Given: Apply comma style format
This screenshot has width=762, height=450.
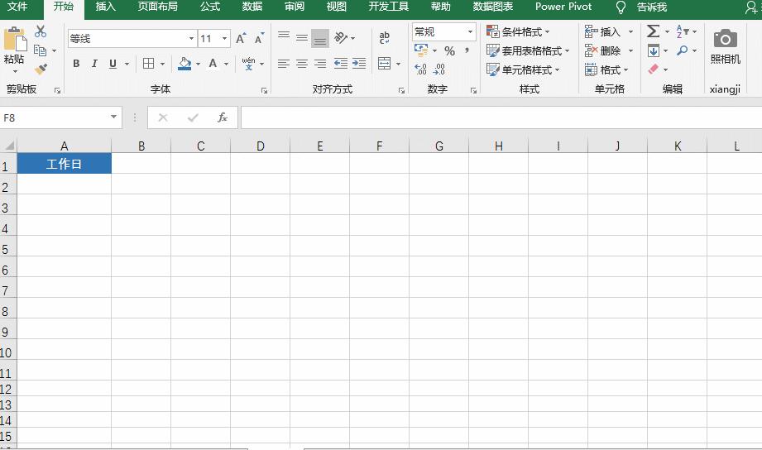Looking at the screenshot, I should 467,50.
